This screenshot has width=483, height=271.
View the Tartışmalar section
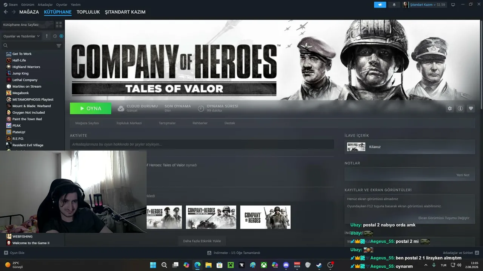[x=167, y=123]
